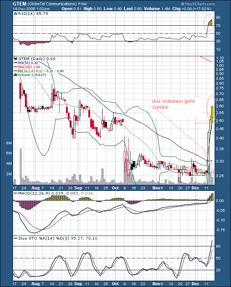Select the Last 0.60 value
231x287 pixels.
[x=133, y=9]
